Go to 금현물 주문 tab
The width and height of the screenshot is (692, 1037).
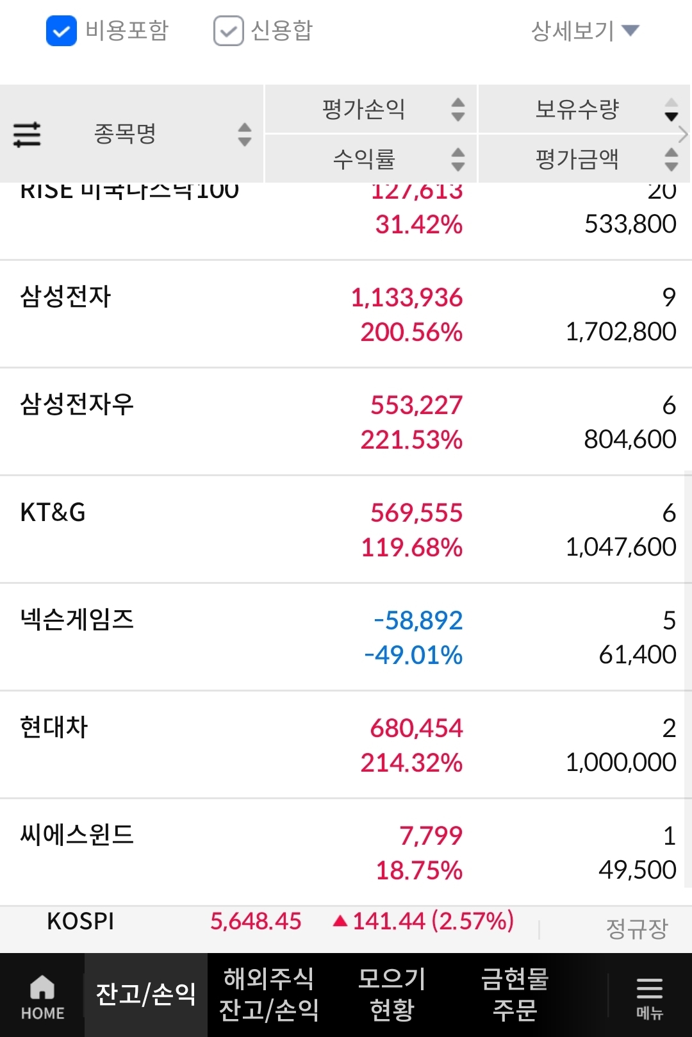515,994
